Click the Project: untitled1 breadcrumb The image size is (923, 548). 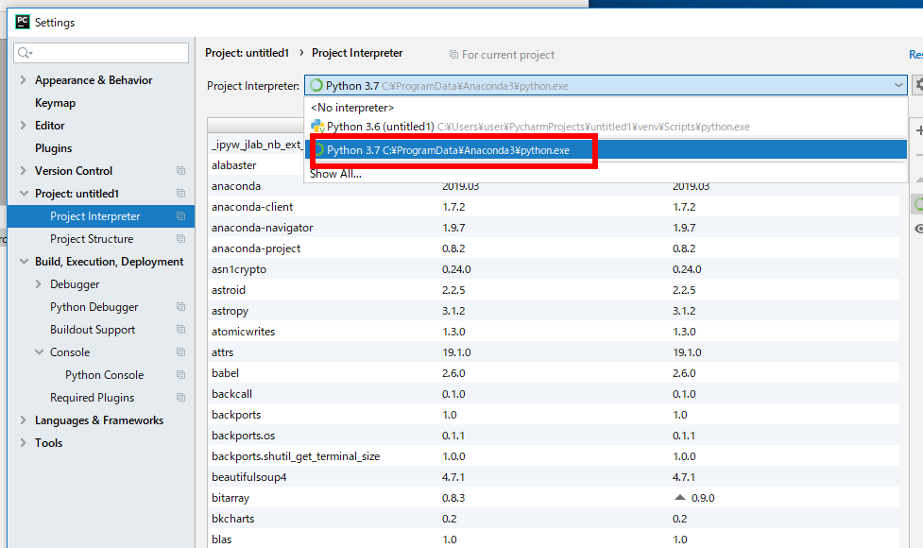248,52
